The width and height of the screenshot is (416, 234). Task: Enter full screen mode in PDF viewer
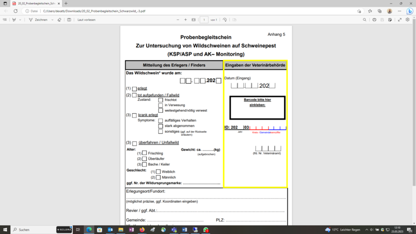coord(399,20)
